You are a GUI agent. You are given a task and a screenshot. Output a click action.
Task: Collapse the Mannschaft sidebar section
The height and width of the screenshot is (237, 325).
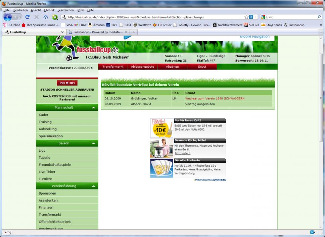93,108
